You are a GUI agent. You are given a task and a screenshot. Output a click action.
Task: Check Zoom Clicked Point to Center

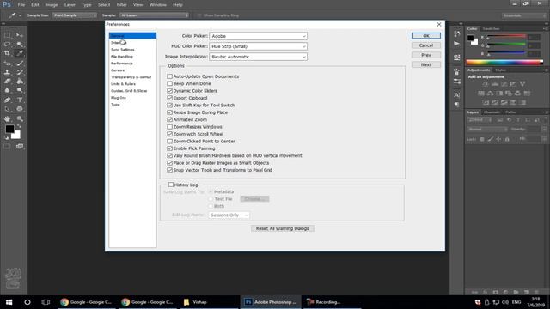point(170,141)
